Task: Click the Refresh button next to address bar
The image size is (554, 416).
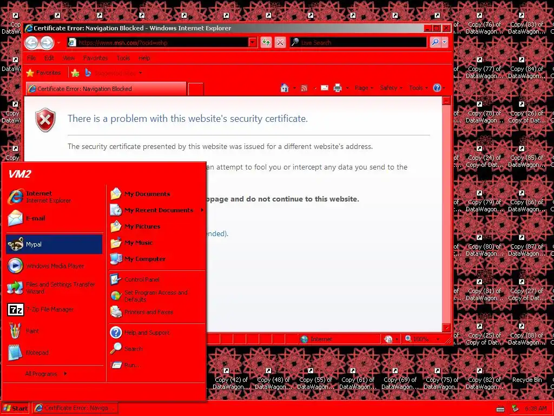Action: tap(266, 42)
